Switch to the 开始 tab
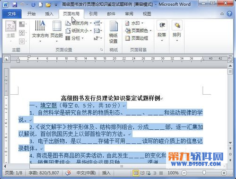Viewport: 236px width, 179px height. 31,14
